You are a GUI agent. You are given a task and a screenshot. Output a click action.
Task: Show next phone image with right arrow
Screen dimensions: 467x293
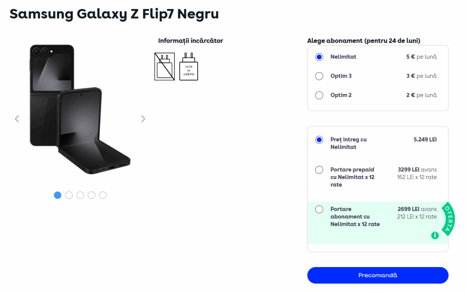click(143, 119)
